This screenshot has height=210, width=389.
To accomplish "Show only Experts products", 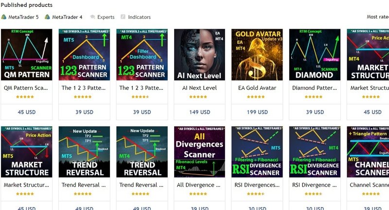I will coord(102,17).
